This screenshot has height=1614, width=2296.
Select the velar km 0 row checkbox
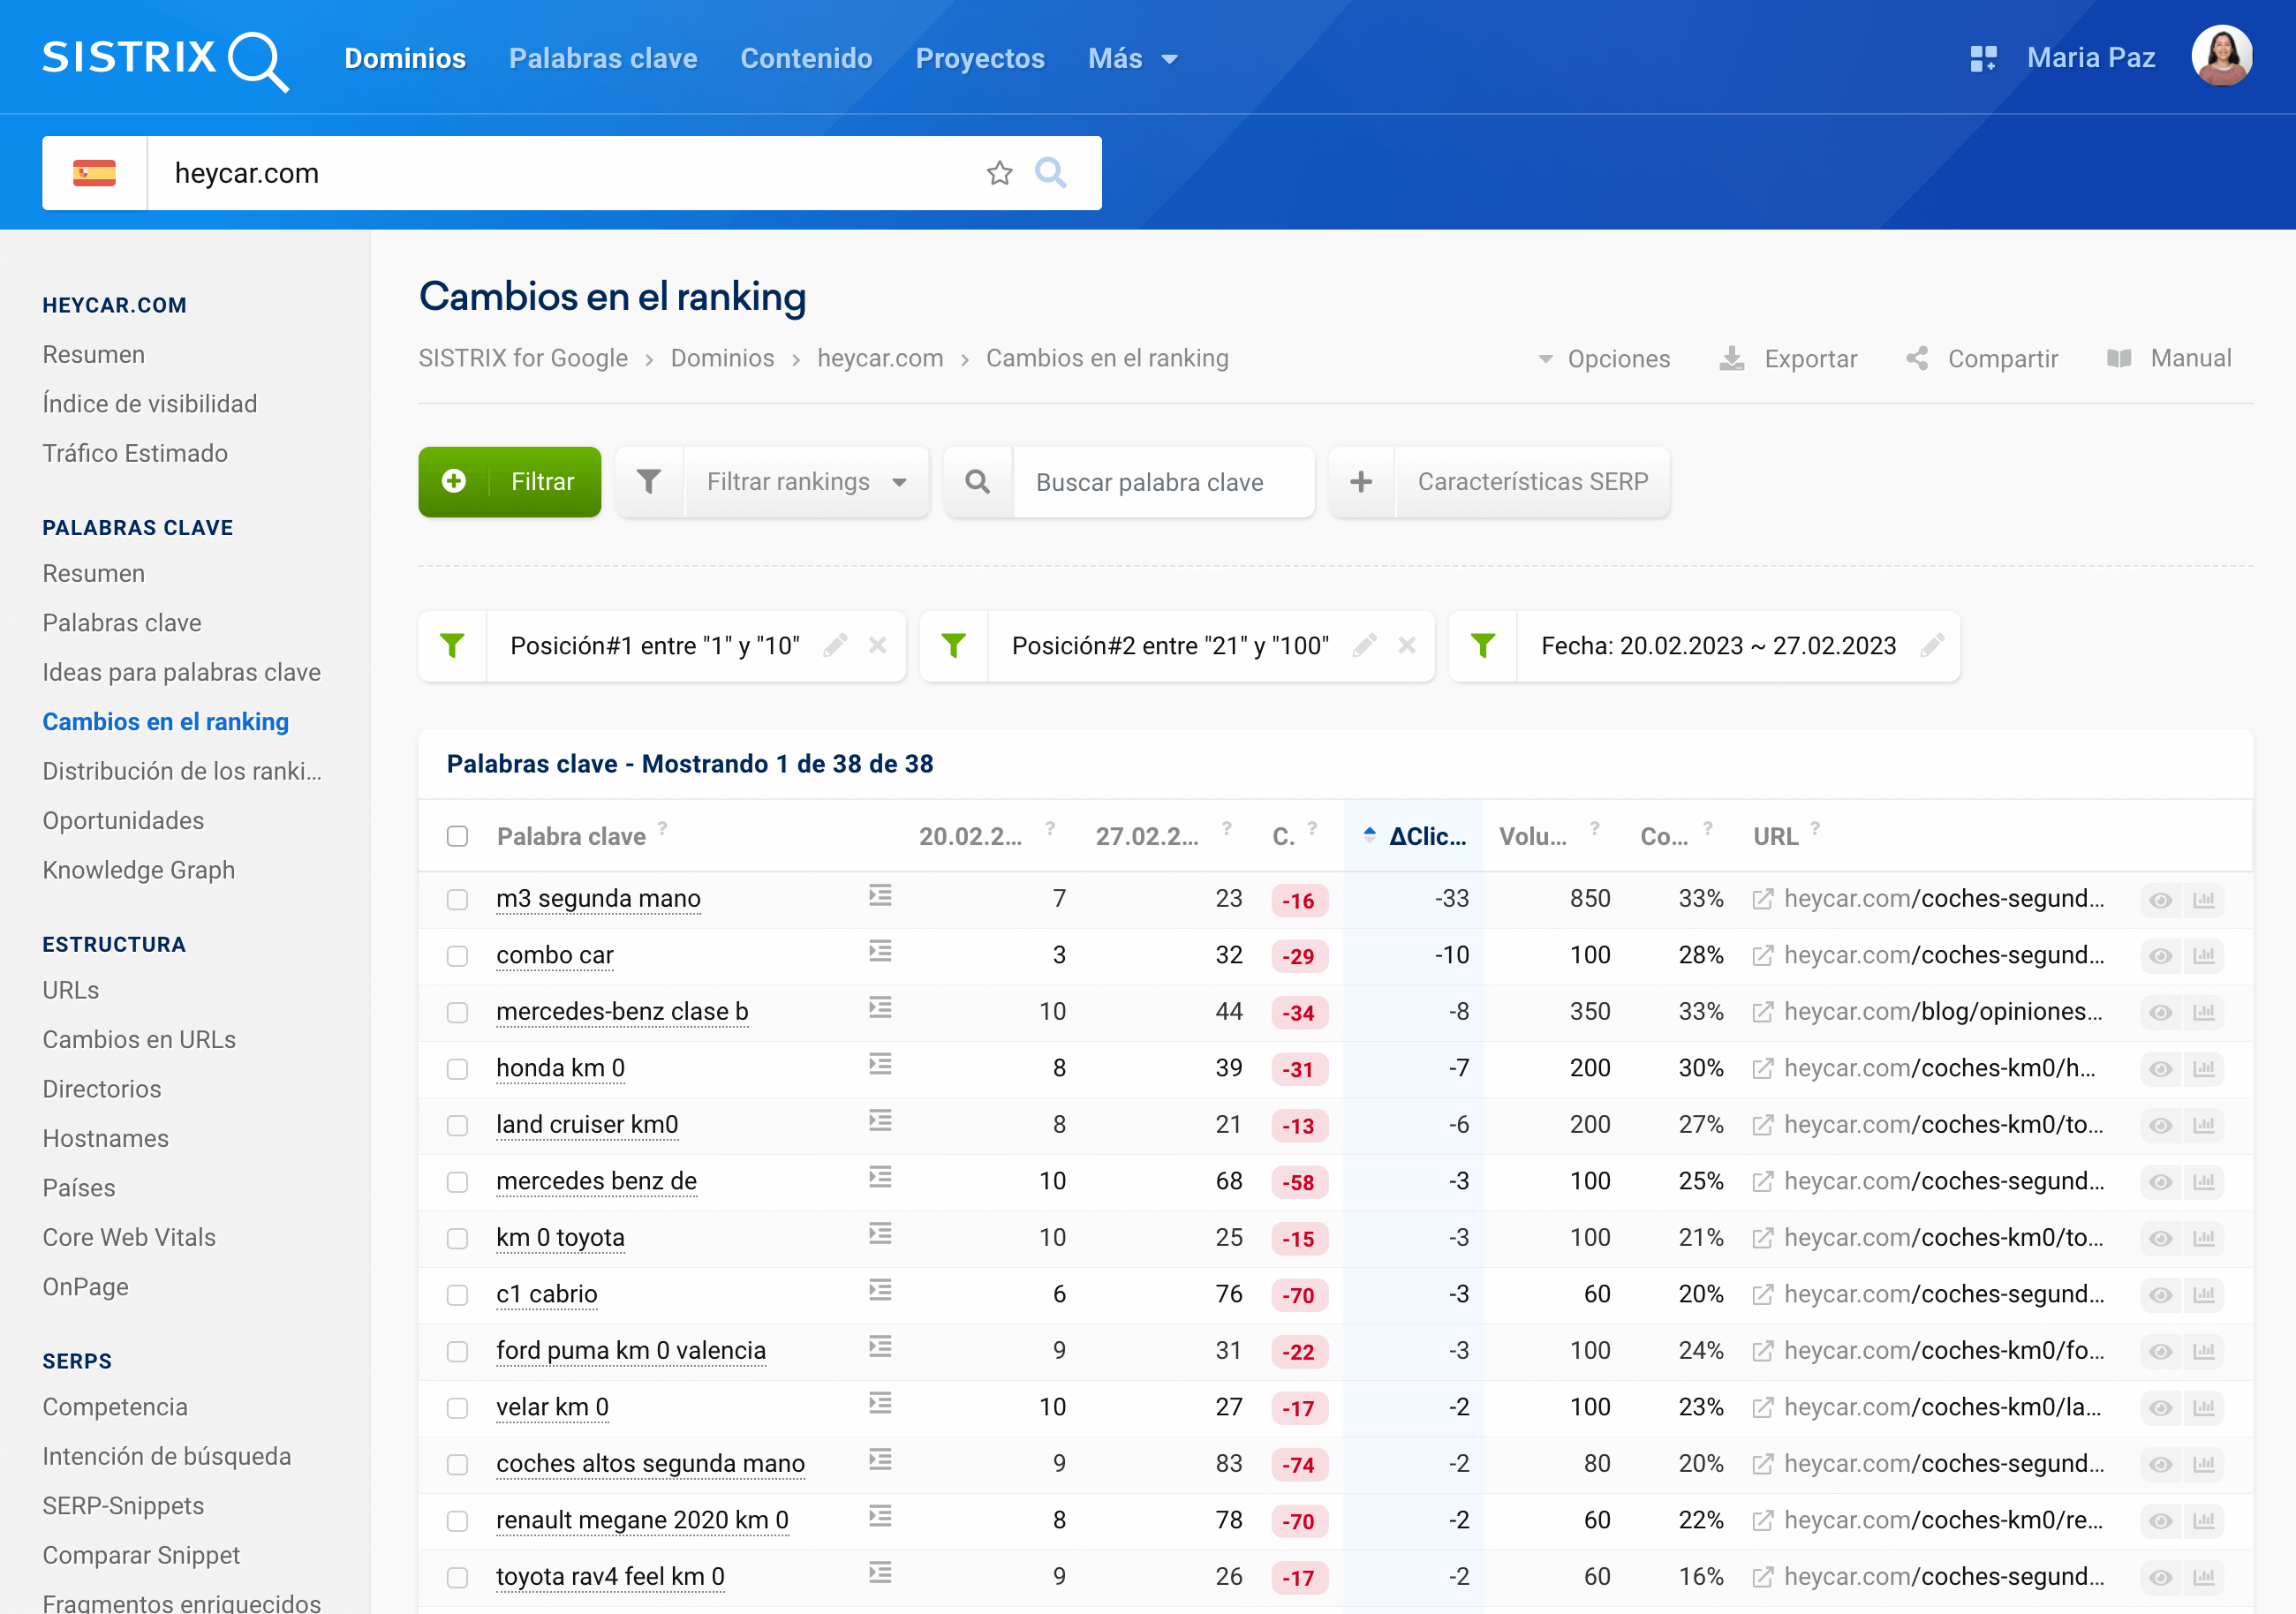[457, 1408]
